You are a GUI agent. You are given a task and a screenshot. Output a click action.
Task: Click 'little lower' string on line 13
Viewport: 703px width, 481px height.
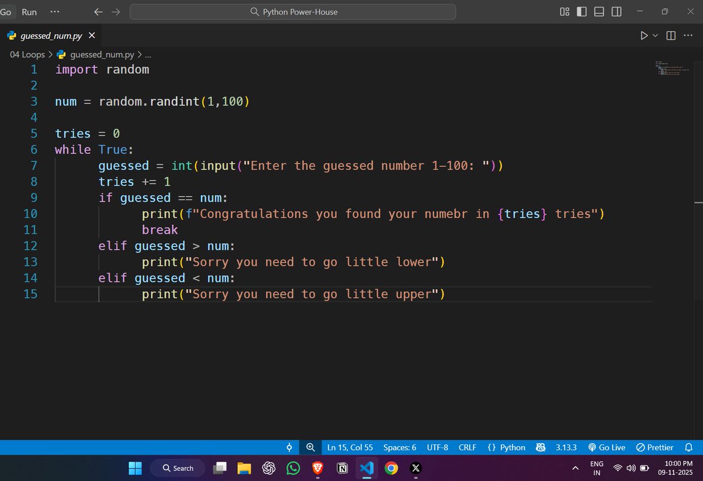388,262
